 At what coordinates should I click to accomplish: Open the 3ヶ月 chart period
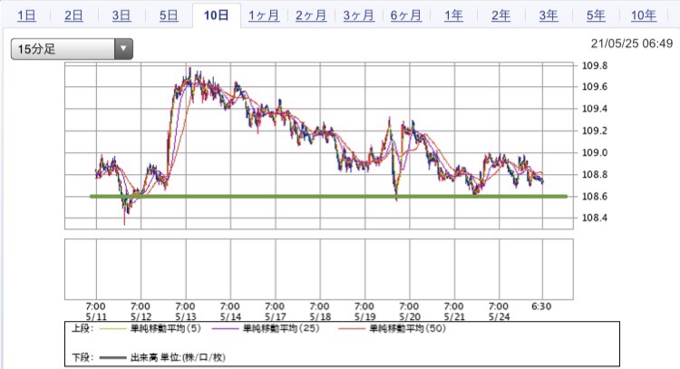click(x=359, y=15)
